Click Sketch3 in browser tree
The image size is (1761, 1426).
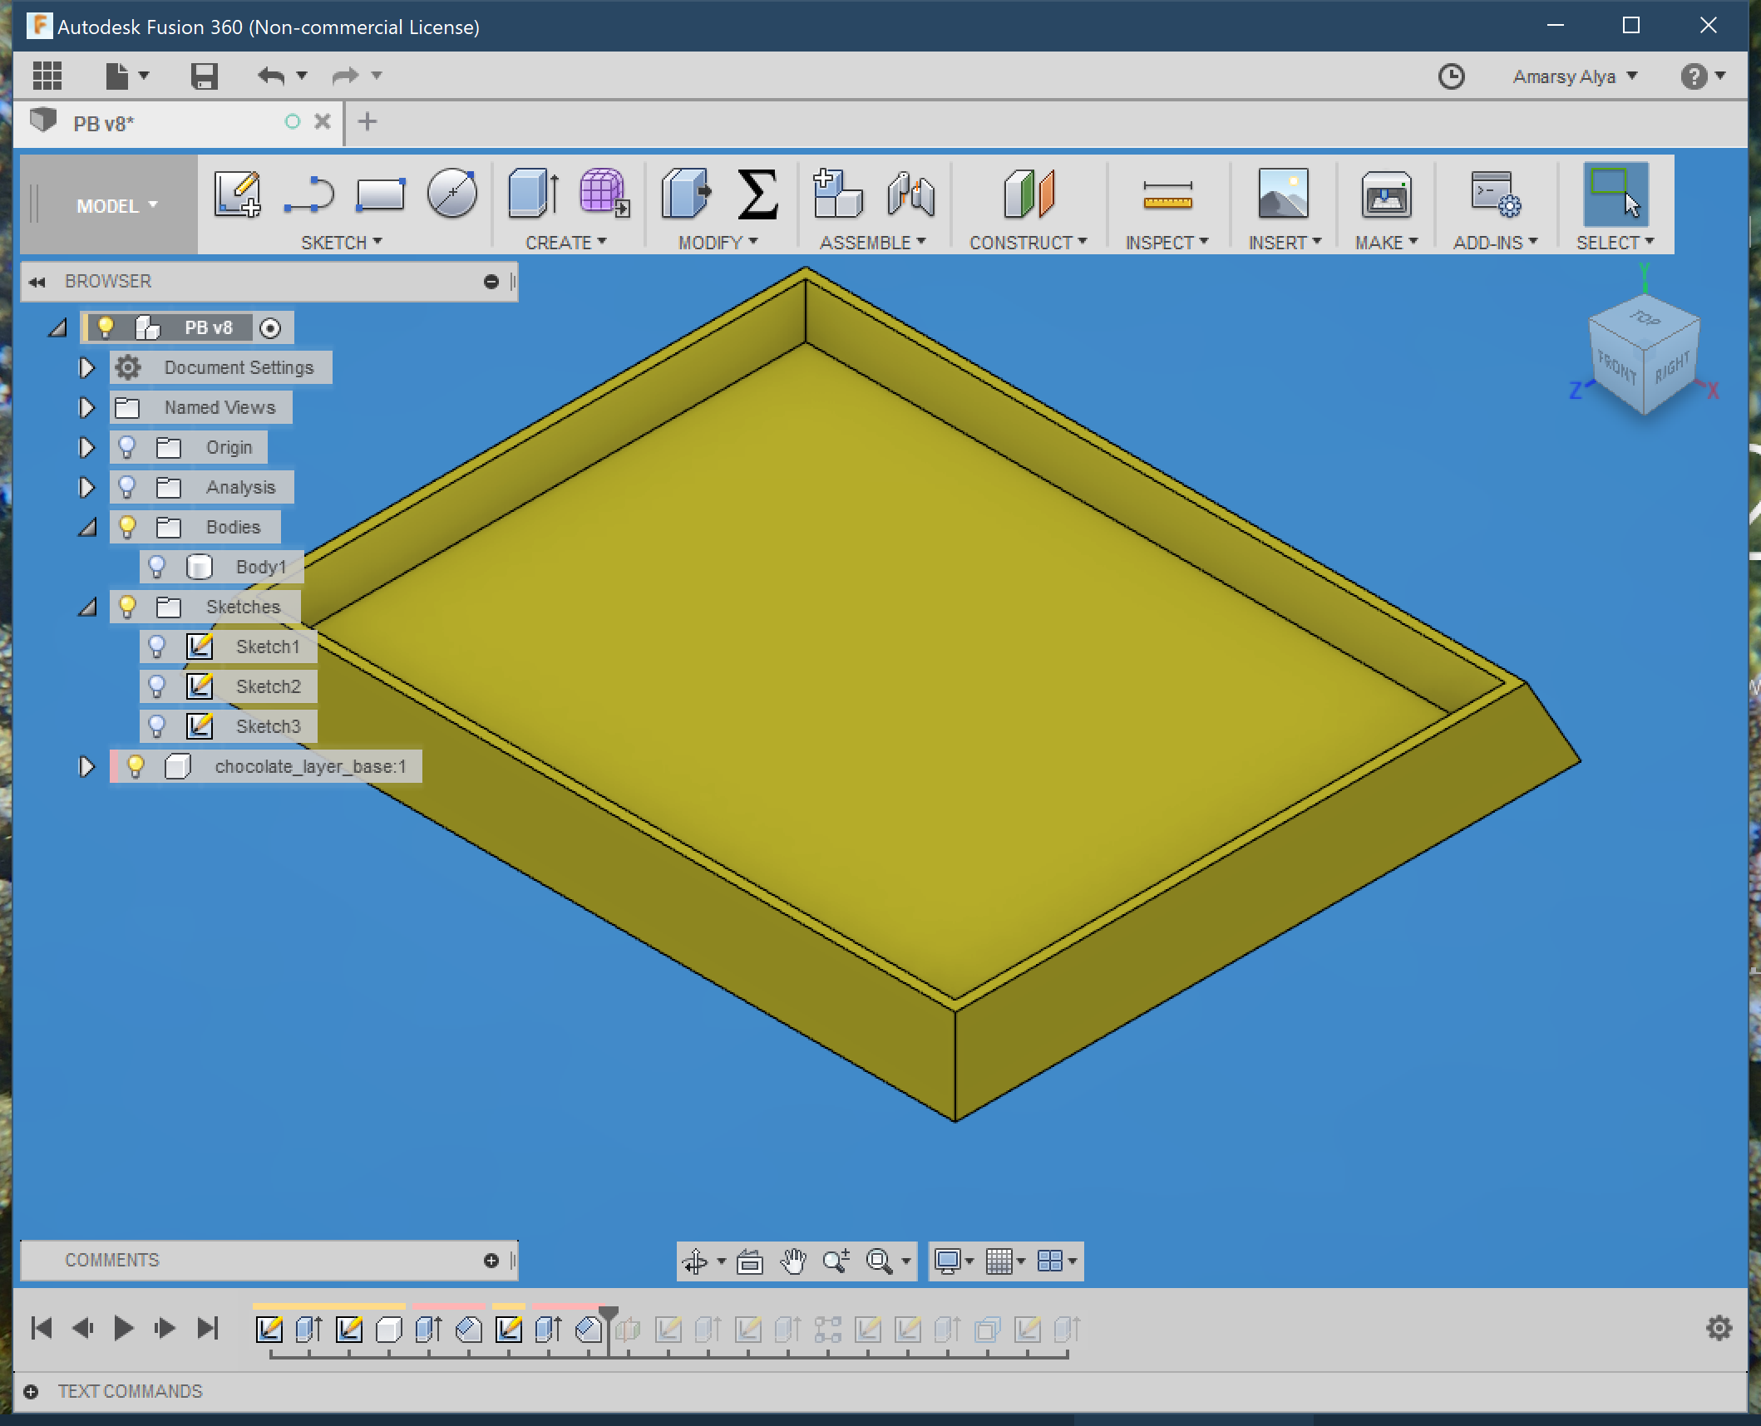coord(269,726)
